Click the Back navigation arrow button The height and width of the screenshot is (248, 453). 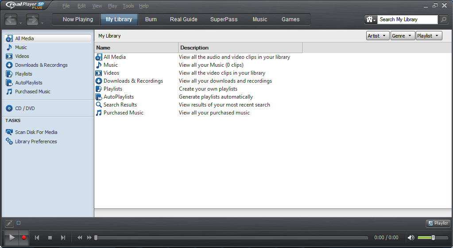(x=11, y=20)
